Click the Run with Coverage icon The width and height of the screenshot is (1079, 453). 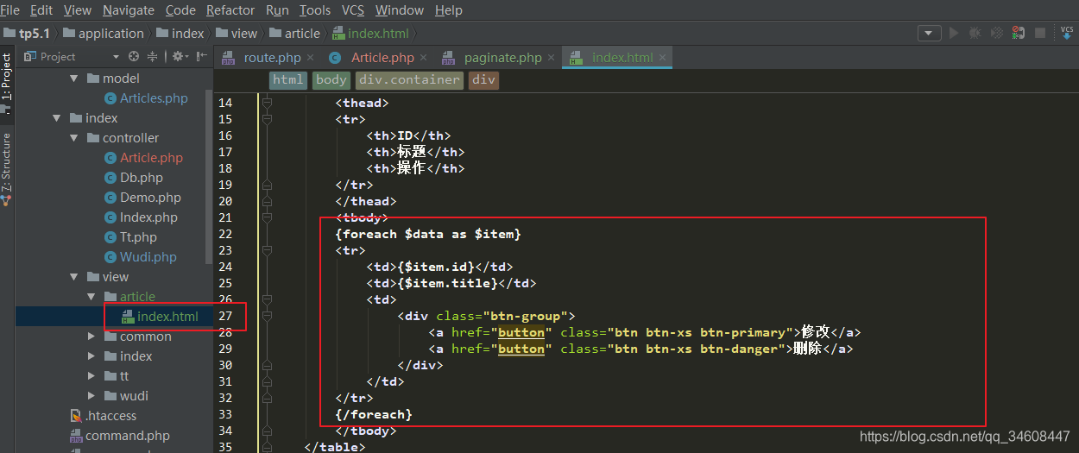tap(997, 33)
